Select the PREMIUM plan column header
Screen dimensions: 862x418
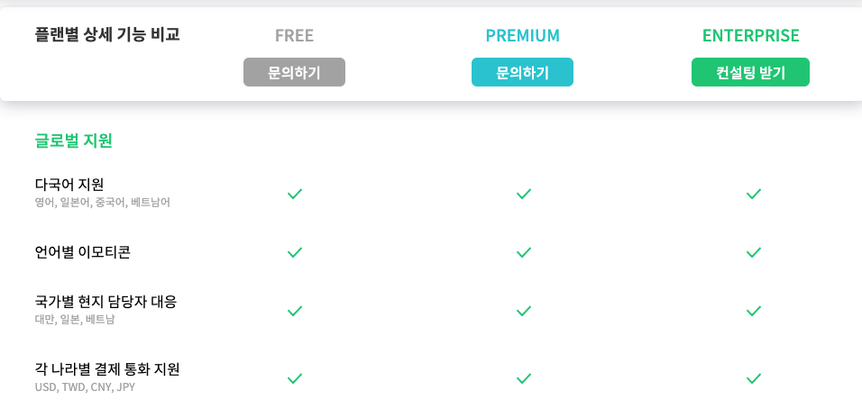point(522,36)
